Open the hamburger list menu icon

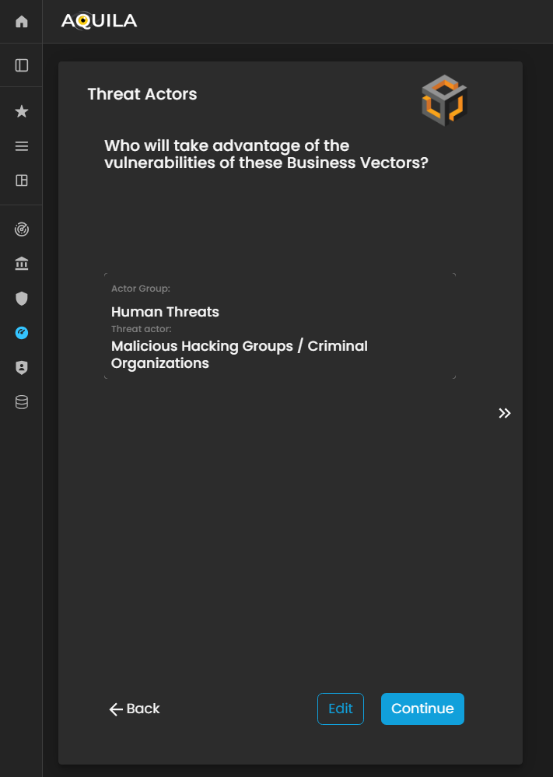coord(22,146)
